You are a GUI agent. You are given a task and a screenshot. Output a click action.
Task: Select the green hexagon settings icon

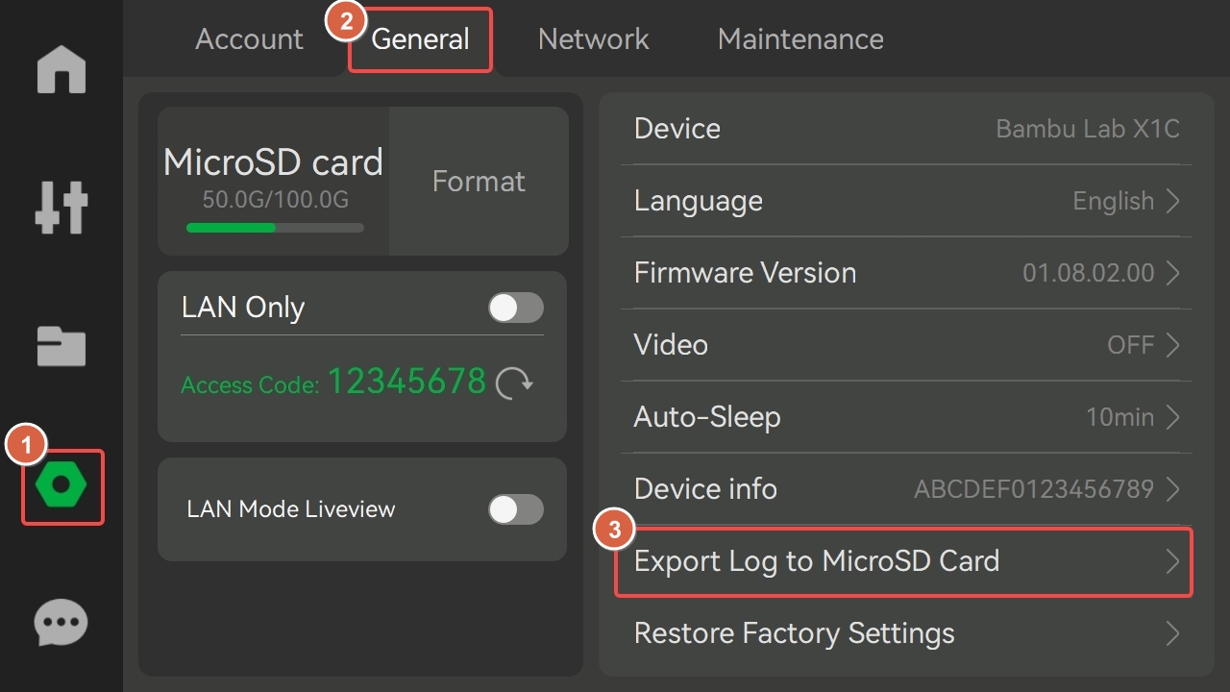pos(61,486)
